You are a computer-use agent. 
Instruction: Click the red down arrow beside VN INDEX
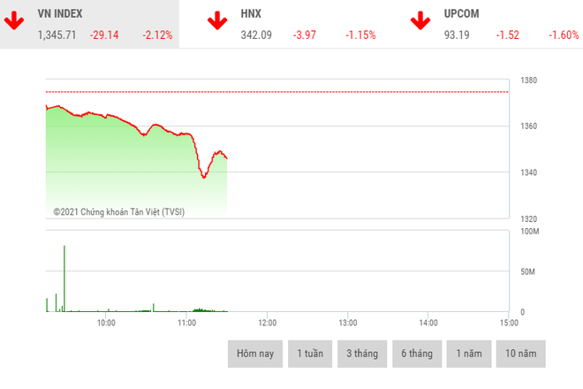point(15,21)
